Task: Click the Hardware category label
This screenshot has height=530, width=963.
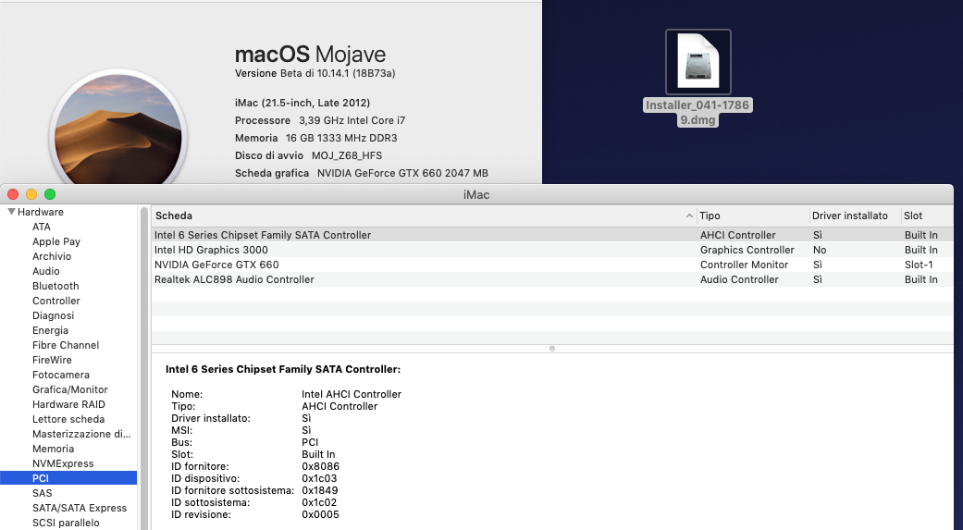Action: 41,212
